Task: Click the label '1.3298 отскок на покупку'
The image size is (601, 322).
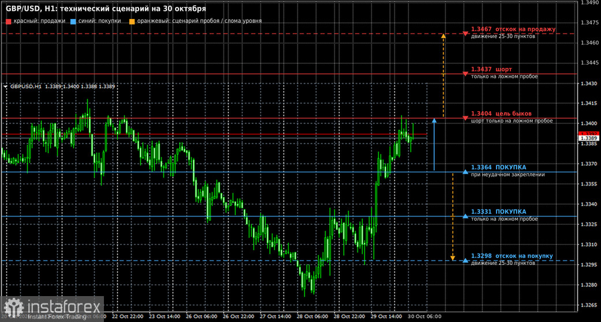Action: pos(512,256)
